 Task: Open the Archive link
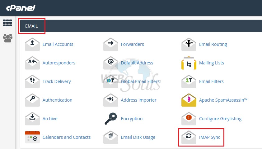(50, 119)
